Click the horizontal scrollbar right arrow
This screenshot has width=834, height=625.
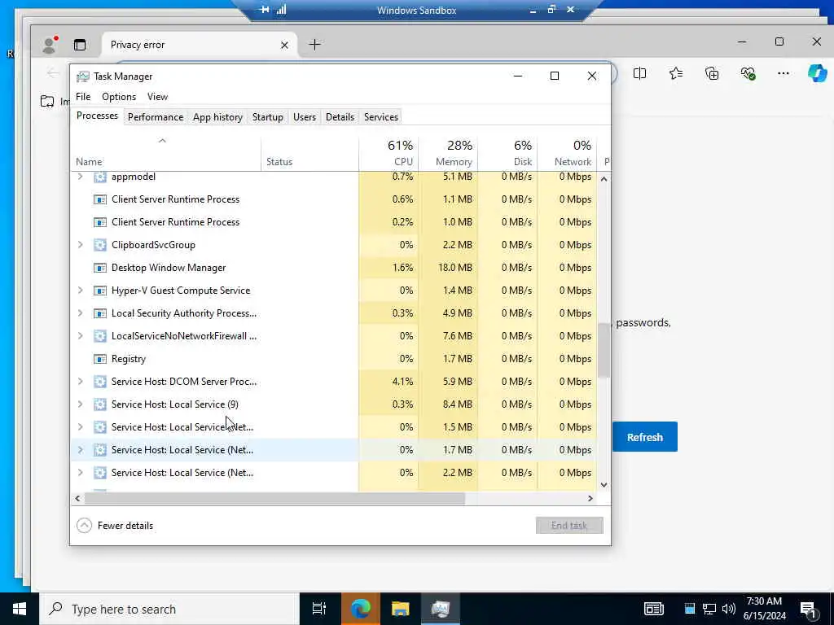pyautogui.click(x=590, y=499)
